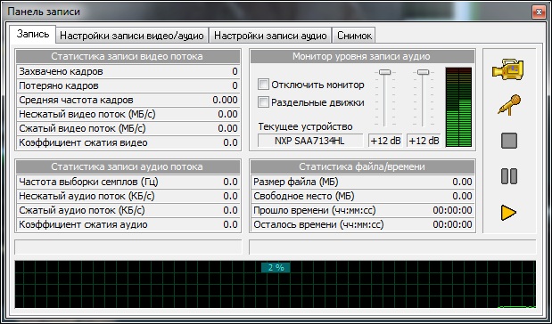
Task: Switch to Настройки записи видео/аудио tab
Action: click(132, 36)
